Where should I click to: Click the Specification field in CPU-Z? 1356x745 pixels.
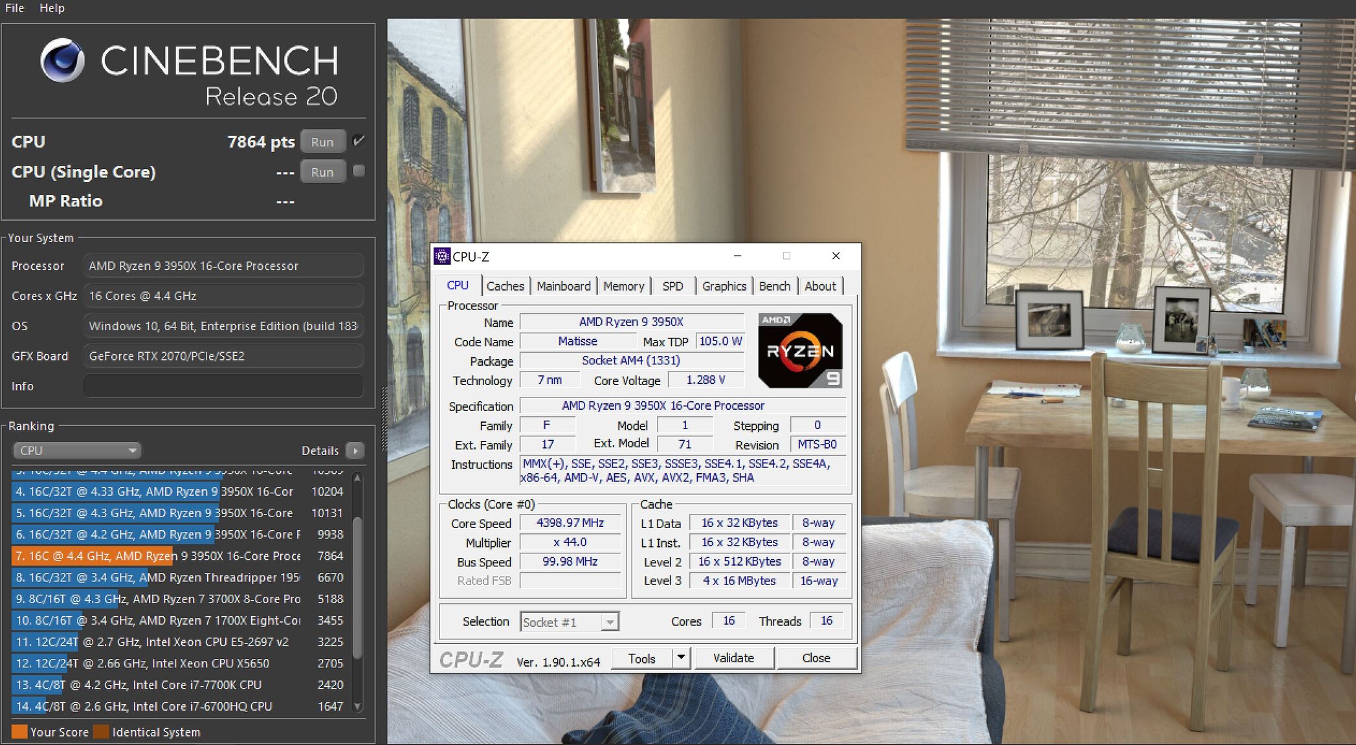click(683, 406)
